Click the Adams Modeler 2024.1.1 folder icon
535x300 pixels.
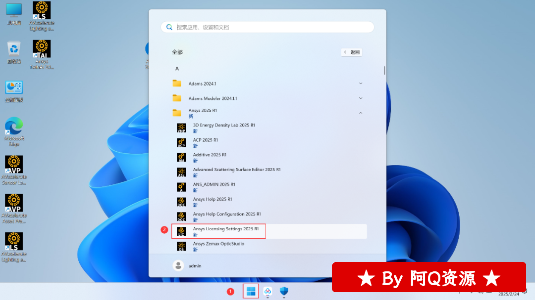(x=177, y=98)
